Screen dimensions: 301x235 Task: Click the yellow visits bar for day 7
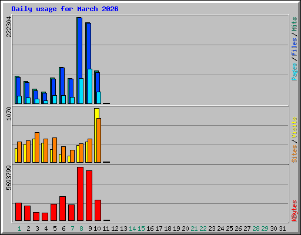pos(69,159)
